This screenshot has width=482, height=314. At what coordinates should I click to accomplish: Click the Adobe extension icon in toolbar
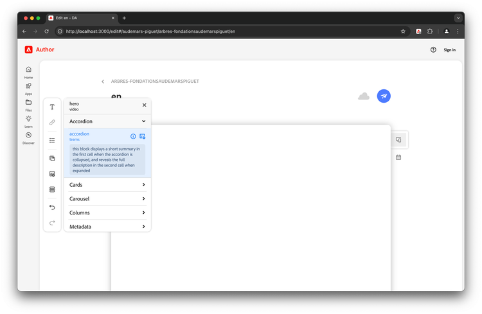click(x=418, y=31)
